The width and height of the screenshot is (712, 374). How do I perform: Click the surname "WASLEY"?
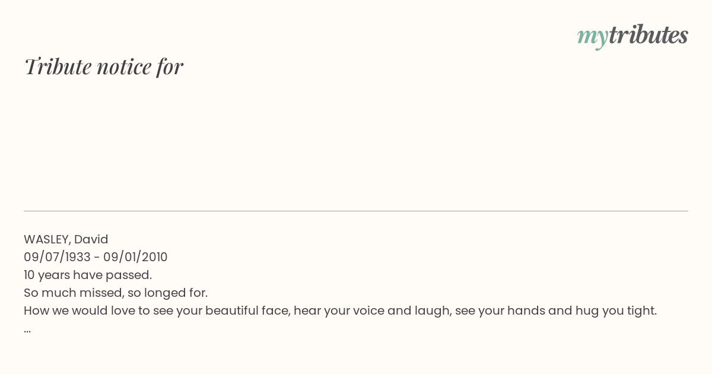point(47,240)
